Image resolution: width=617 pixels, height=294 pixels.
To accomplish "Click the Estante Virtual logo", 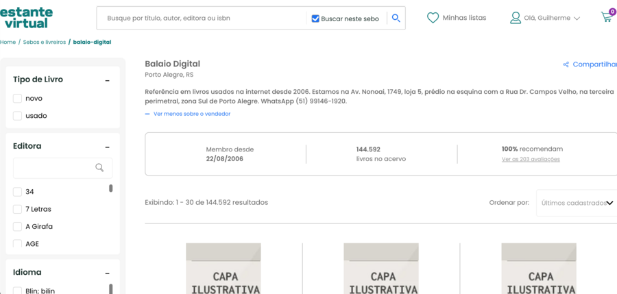I will [26, 18].
